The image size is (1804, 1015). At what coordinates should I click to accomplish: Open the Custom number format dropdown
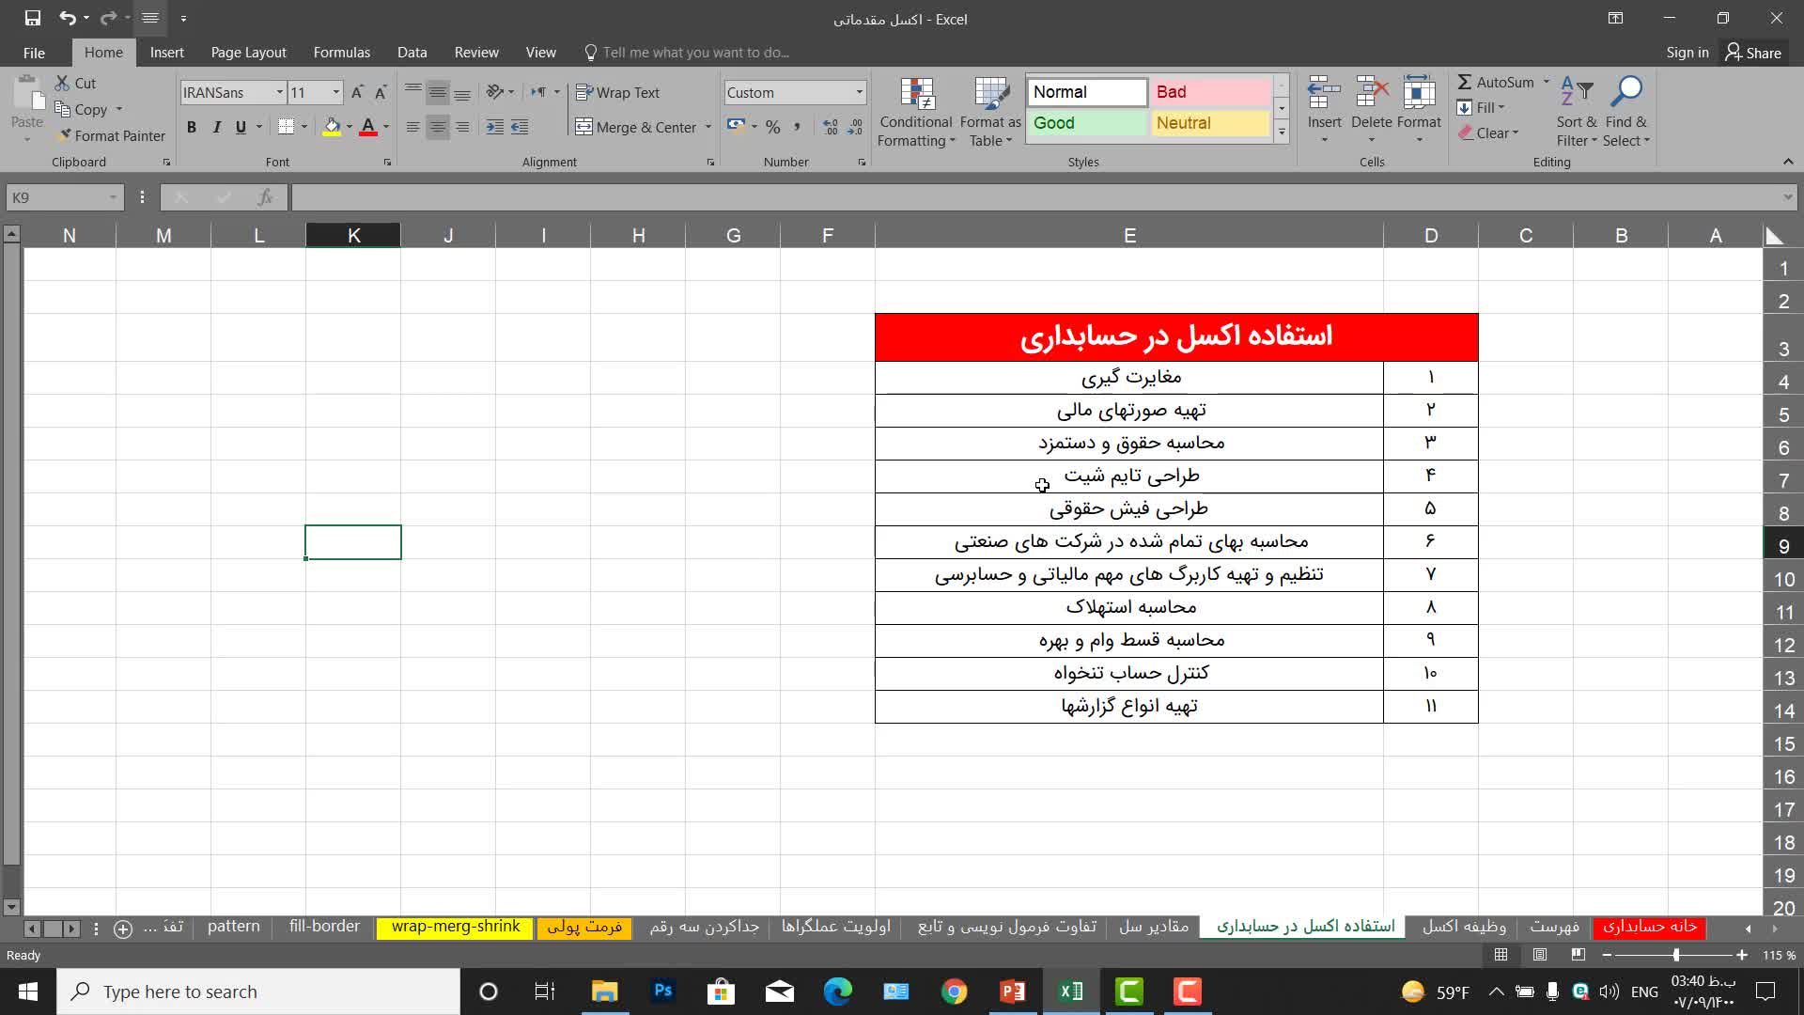click(x=859, y=92)
